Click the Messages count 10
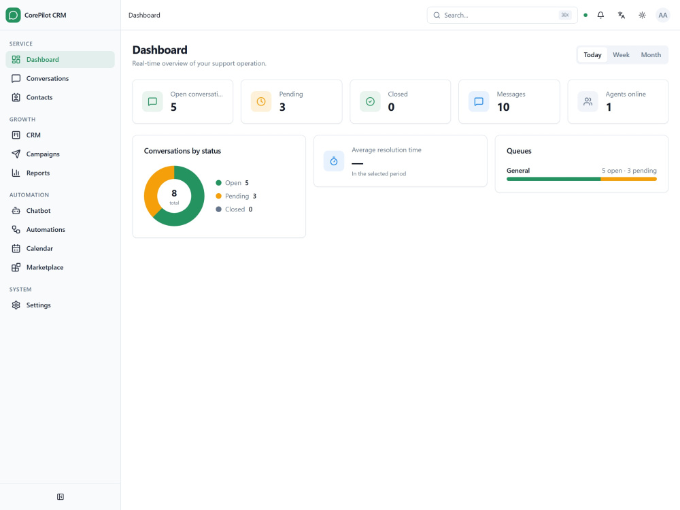The image size is (680, 510). pos(503,107)
